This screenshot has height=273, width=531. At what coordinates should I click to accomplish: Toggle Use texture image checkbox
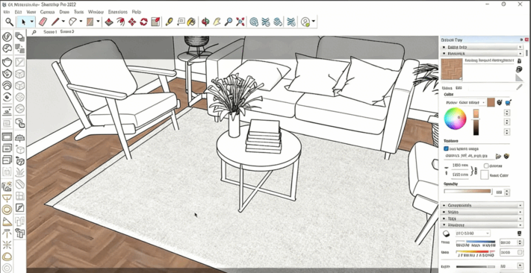tap(446, 148)
